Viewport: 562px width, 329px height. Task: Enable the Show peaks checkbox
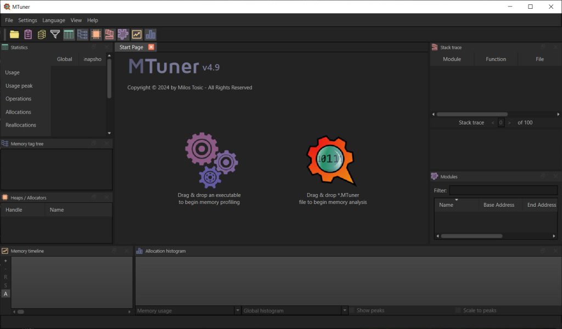[x=352, y=310]
